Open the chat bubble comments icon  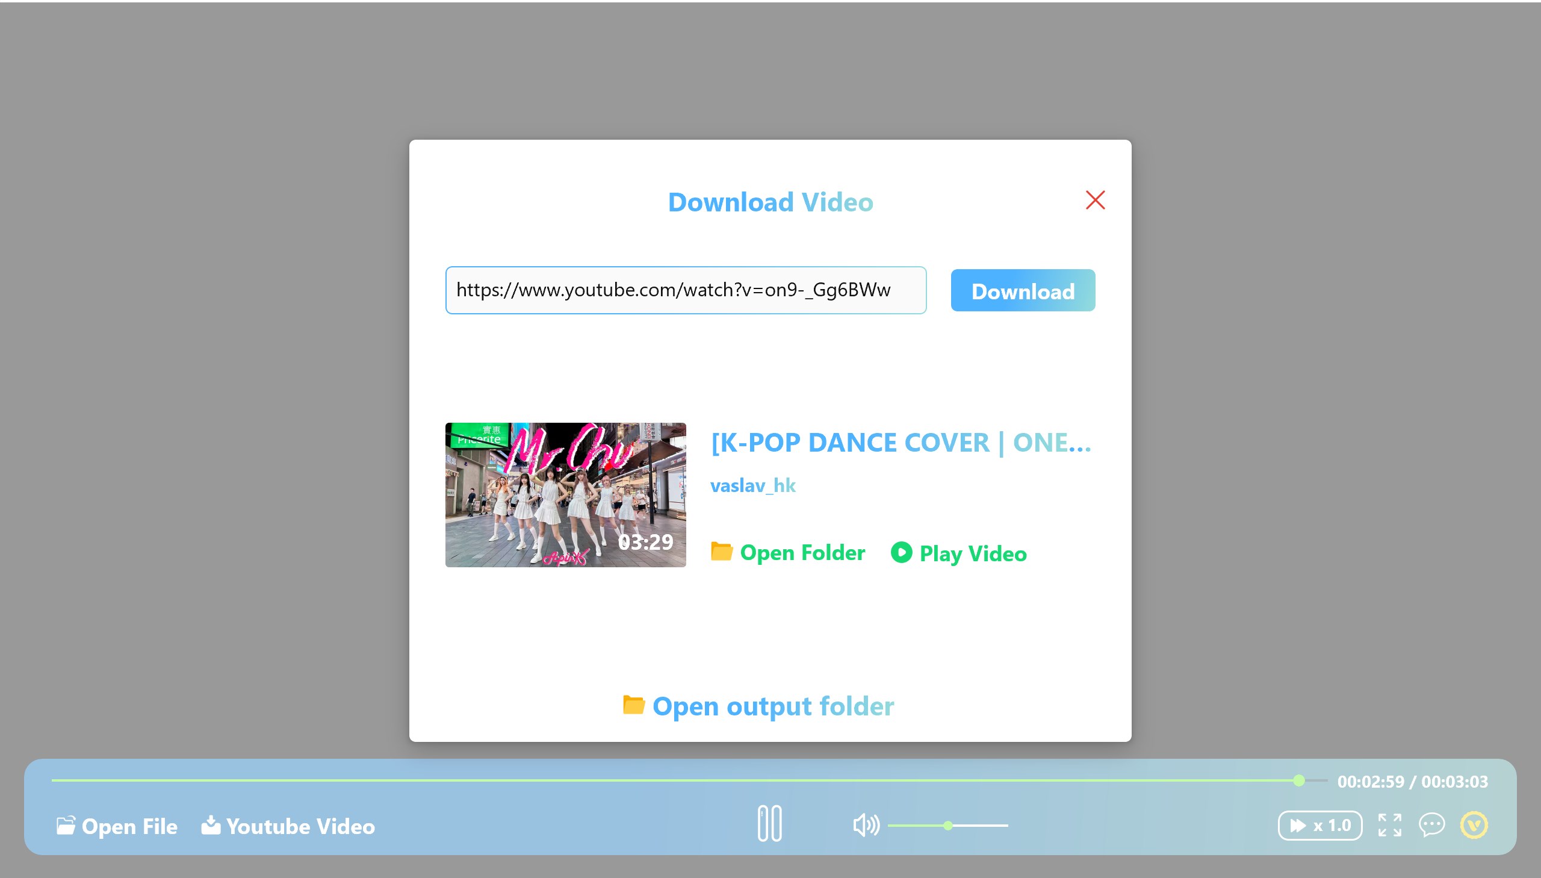pyautogui.click(x=1431, y=825)
